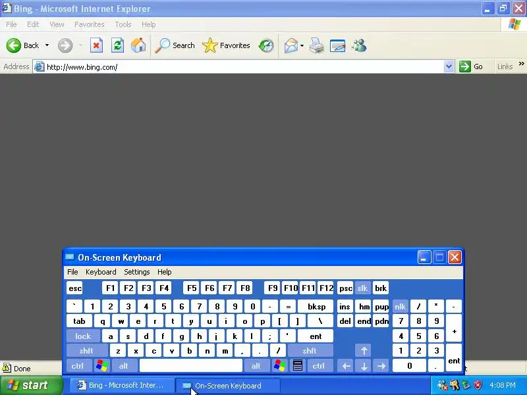This screenshot has height=395, width=527.
Task: Click the application menu key icon
Action: tap(298, 365)
